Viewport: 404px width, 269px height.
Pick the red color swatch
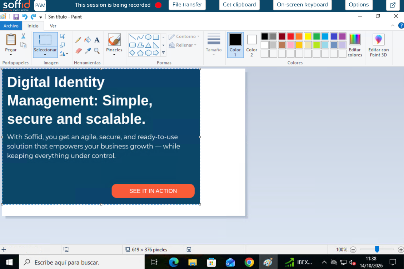(290, 36)
